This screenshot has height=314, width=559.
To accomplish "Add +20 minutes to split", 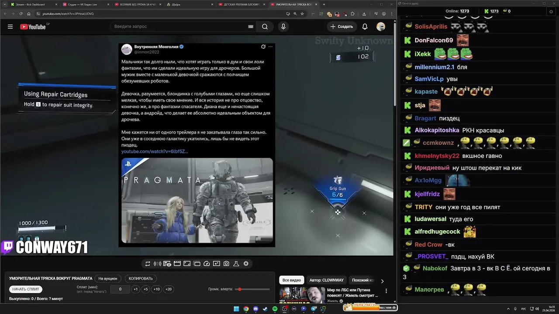I will coord(168,289).
